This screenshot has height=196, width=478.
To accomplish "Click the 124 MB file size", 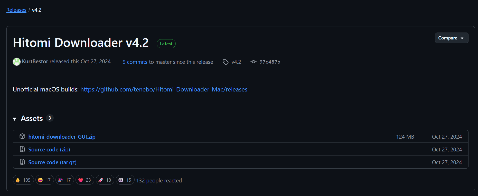I will pos(405,137).
